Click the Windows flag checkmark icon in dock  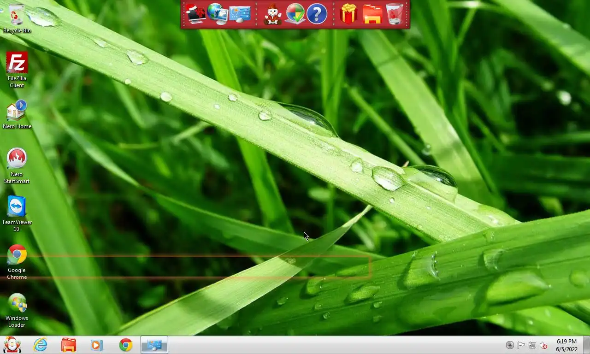295,14
